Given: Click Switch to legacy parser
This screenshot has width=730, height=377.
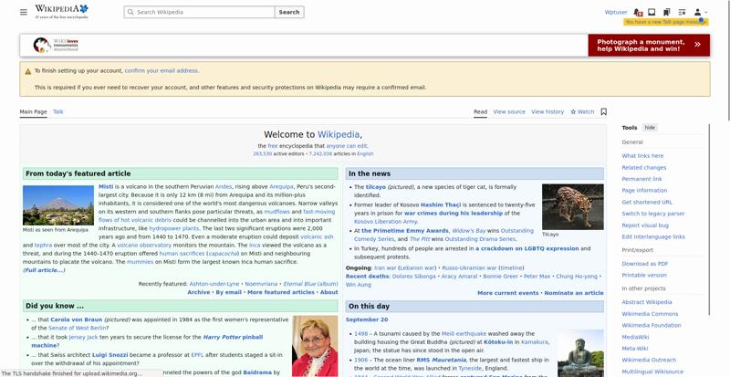Looking at the screenshot, I should [652, 214].
